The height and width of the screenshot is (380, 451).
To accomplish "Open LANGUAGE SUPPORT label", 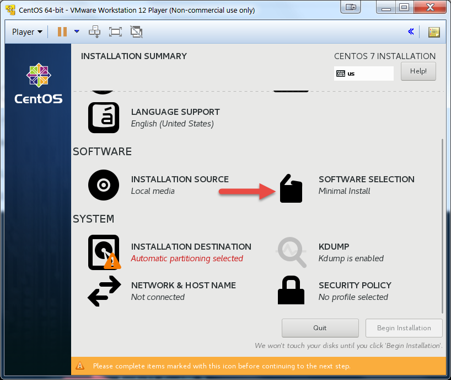I will tap(175, 112).
